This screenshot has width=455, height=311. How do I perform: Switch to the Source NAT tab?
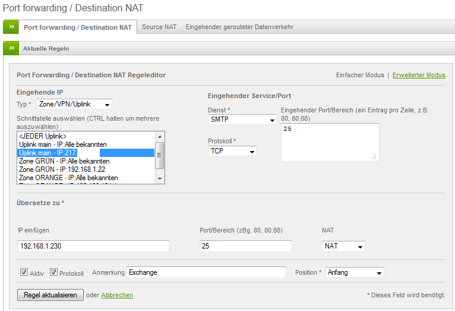coord(159,27)
